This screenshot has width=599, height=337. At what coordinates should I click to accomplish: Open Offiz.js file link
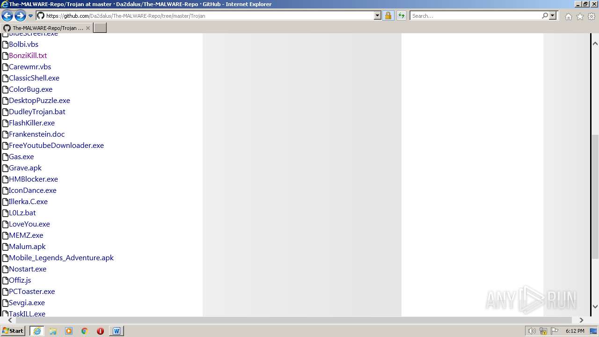click(x=20, y=280)
